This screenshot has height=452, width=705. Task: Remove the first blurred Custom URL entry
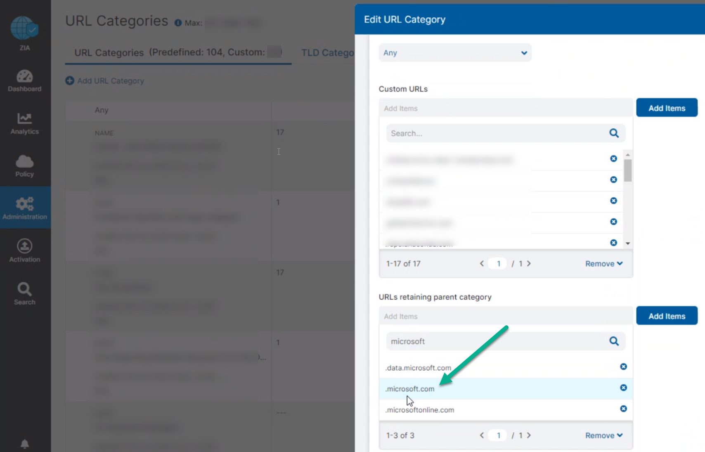point(613,159)
